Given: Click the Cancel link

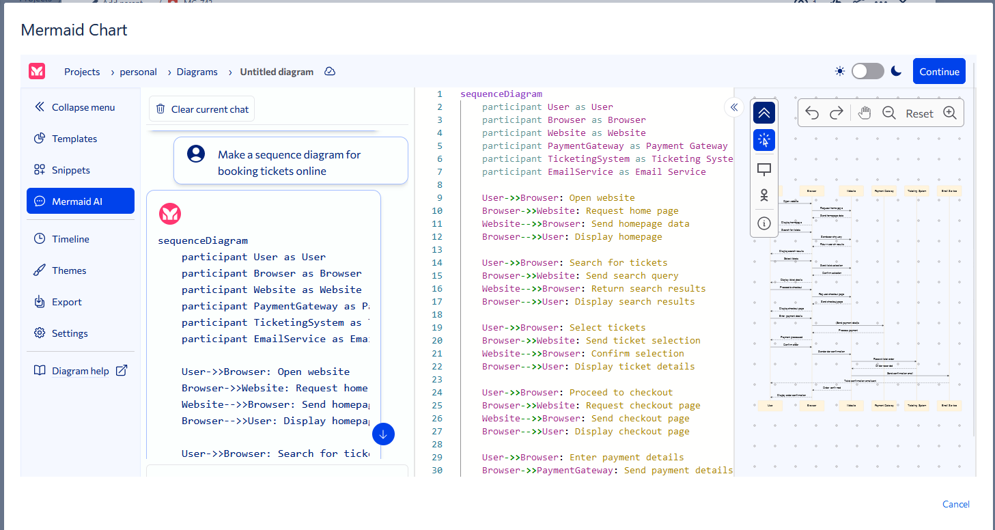Looking at the screenshot, I should [955, 504].
